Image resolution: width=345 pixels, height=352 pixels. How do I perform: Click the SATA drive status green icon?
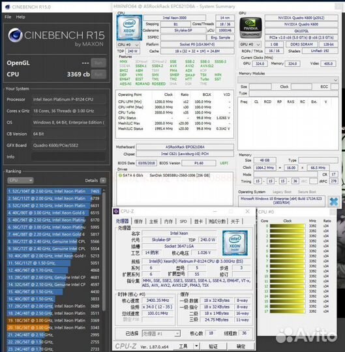[120, 175]
